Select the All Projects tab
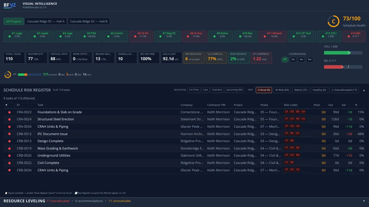 (x=14, y=21)
